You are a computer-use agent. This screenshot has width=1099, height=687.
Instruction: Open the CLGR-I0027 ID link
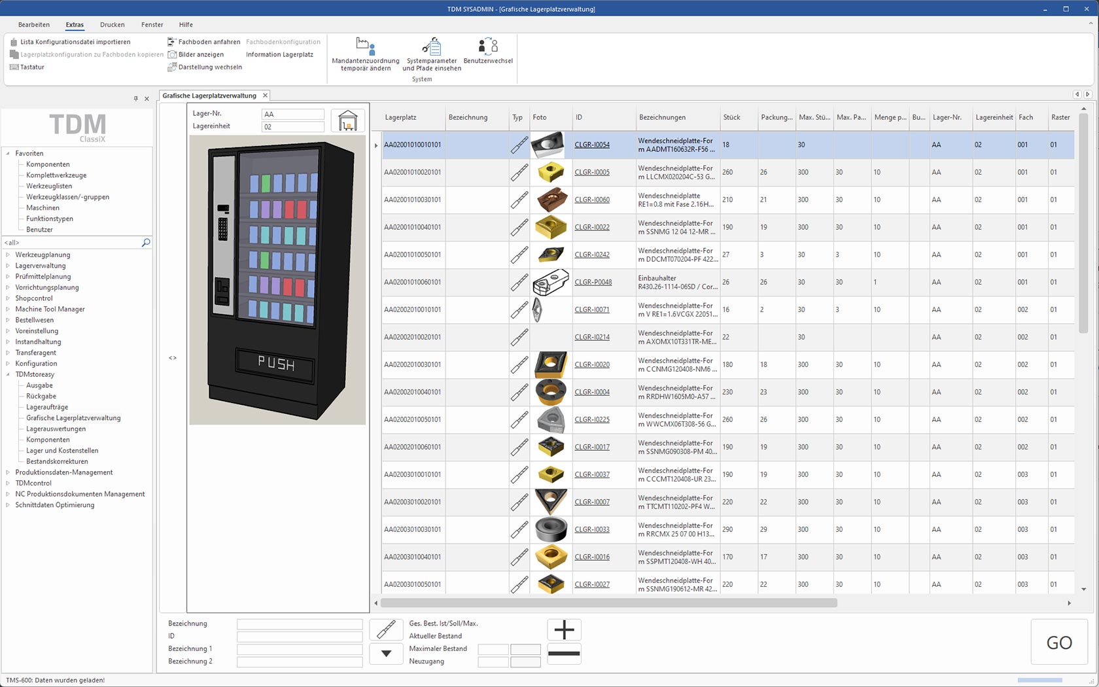coord(592,585)
